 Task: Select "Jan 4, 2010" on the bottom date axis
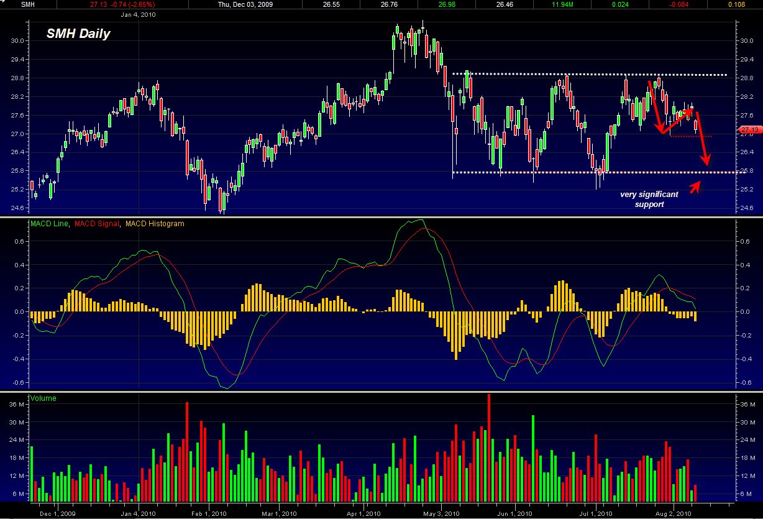138,513
